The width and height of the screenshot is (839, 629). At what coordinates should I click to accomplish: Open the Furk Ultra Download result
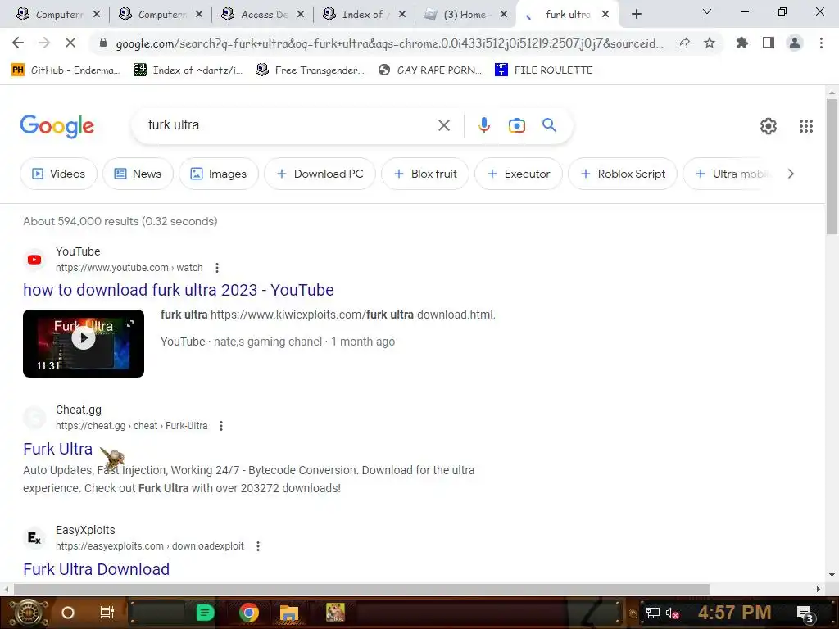(97, 569)
